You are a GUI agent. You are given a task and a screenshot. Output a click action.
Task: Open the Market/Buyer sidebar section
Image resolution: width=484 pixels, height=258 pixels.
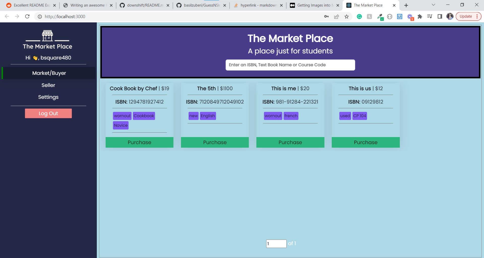click(x=49, y=73)
